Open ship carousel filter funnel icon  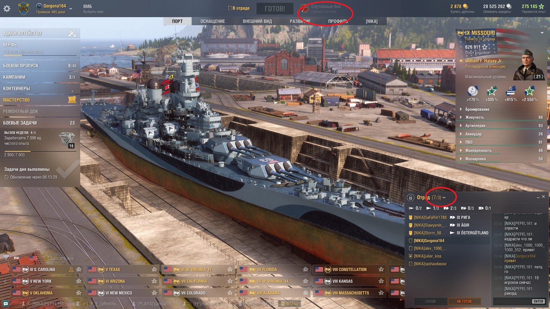[6, 258]
